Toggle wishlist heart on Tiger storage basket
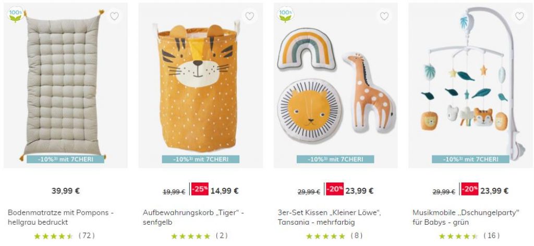This screenshot has width=534, height=246. [250, 16]
